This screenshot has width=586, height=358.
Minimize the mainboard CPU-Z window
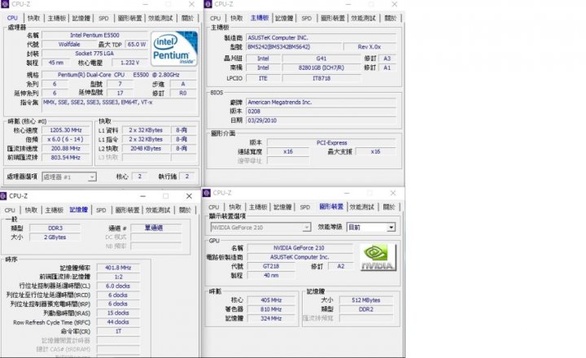pos(348,4)
